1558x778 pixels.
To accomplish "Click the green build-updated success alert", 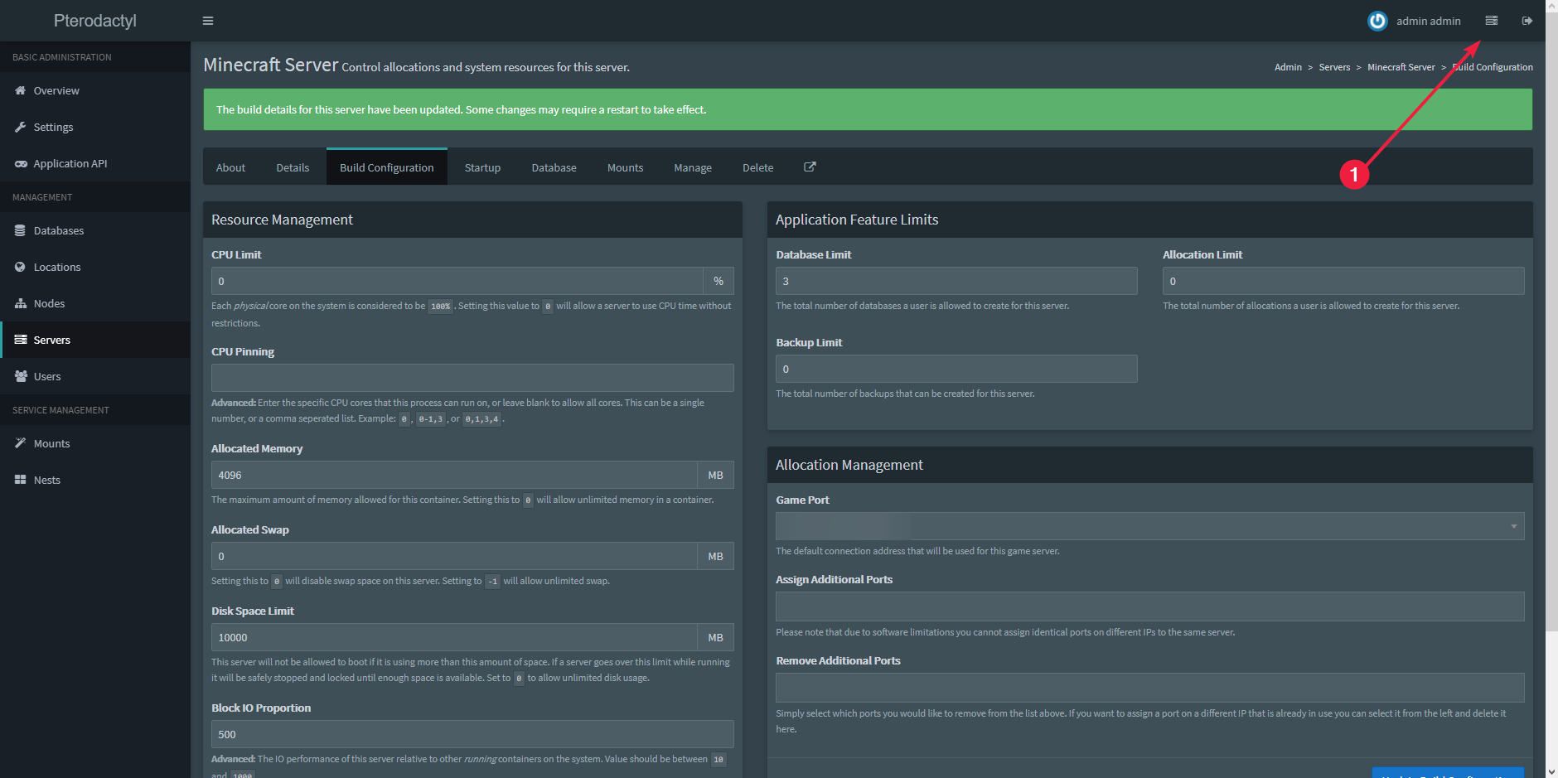I will click(868, 109).
